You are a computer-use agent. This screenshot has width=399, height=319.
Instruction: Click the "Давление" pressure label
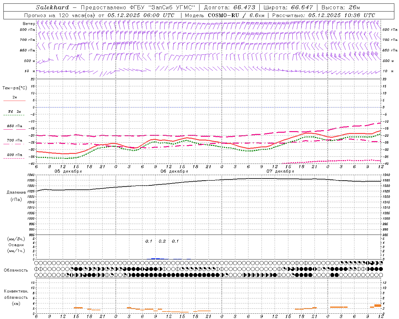16,193
